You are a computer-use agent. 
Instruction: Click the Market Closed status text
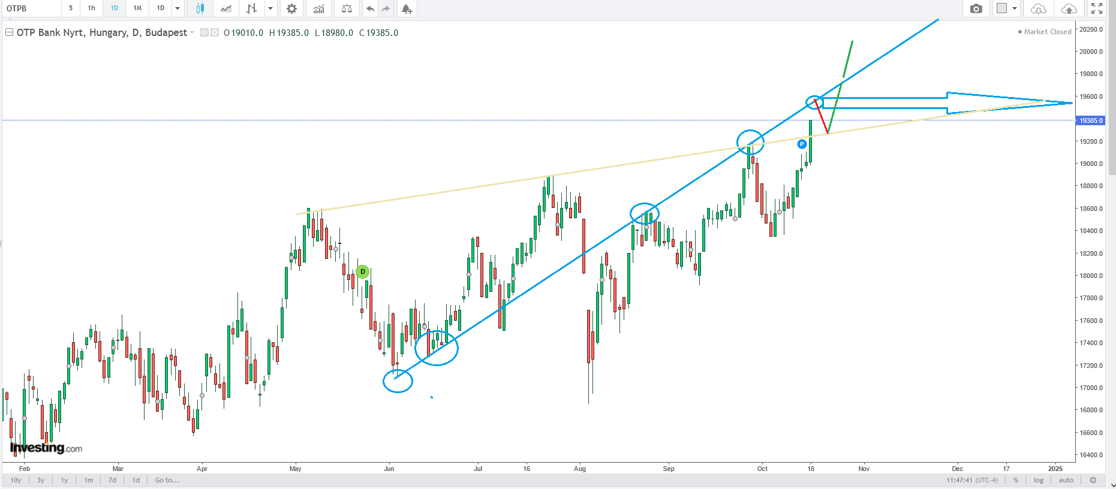click(1047, 32)
